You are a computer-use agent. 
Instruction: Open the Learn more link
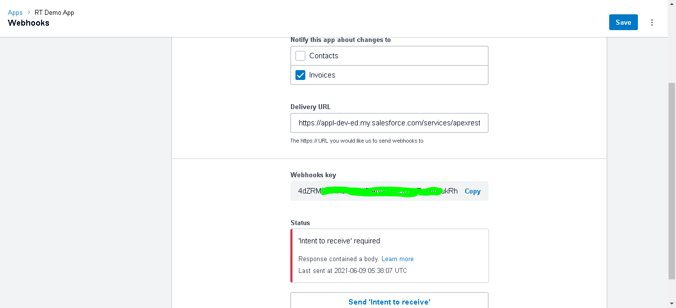pos(397,259)
